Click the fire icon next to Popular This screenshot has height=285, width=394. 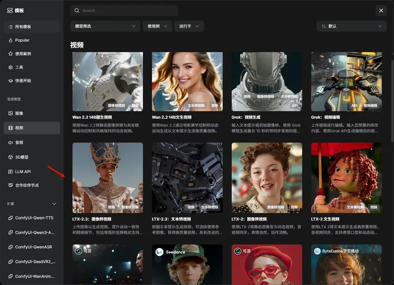coord(10,40)
